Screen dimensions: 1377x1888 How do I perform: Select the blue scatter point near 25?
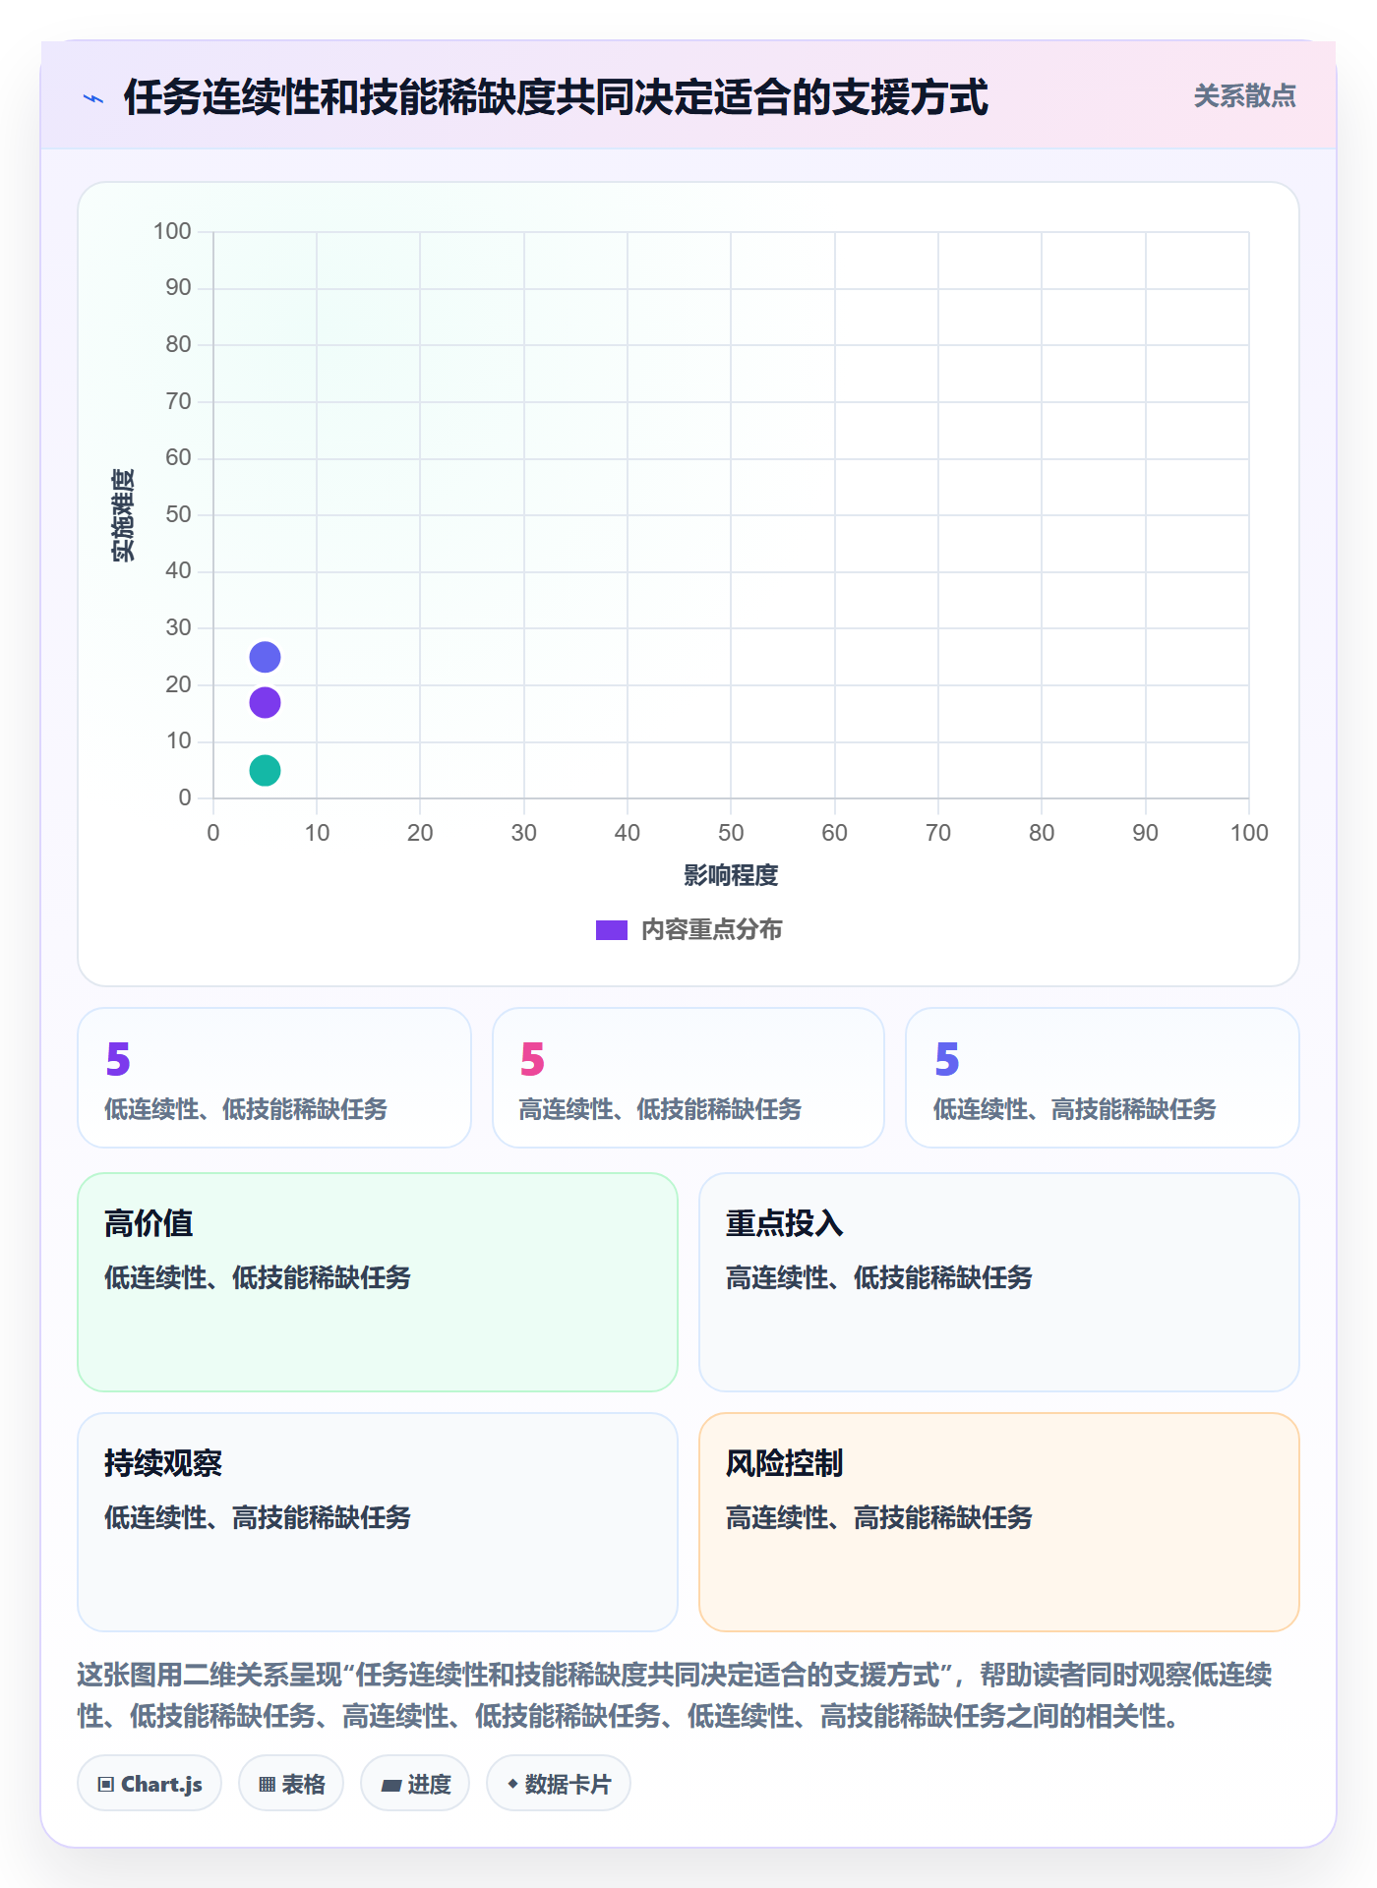point(265,657)
